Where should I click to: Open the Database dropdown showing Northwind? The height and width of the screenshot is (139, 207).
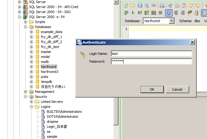172,21
